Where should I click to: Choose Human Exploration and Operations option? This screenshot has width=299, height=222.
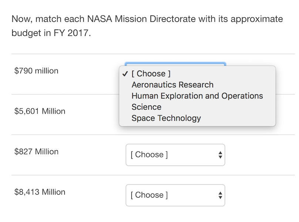(197, 96)
